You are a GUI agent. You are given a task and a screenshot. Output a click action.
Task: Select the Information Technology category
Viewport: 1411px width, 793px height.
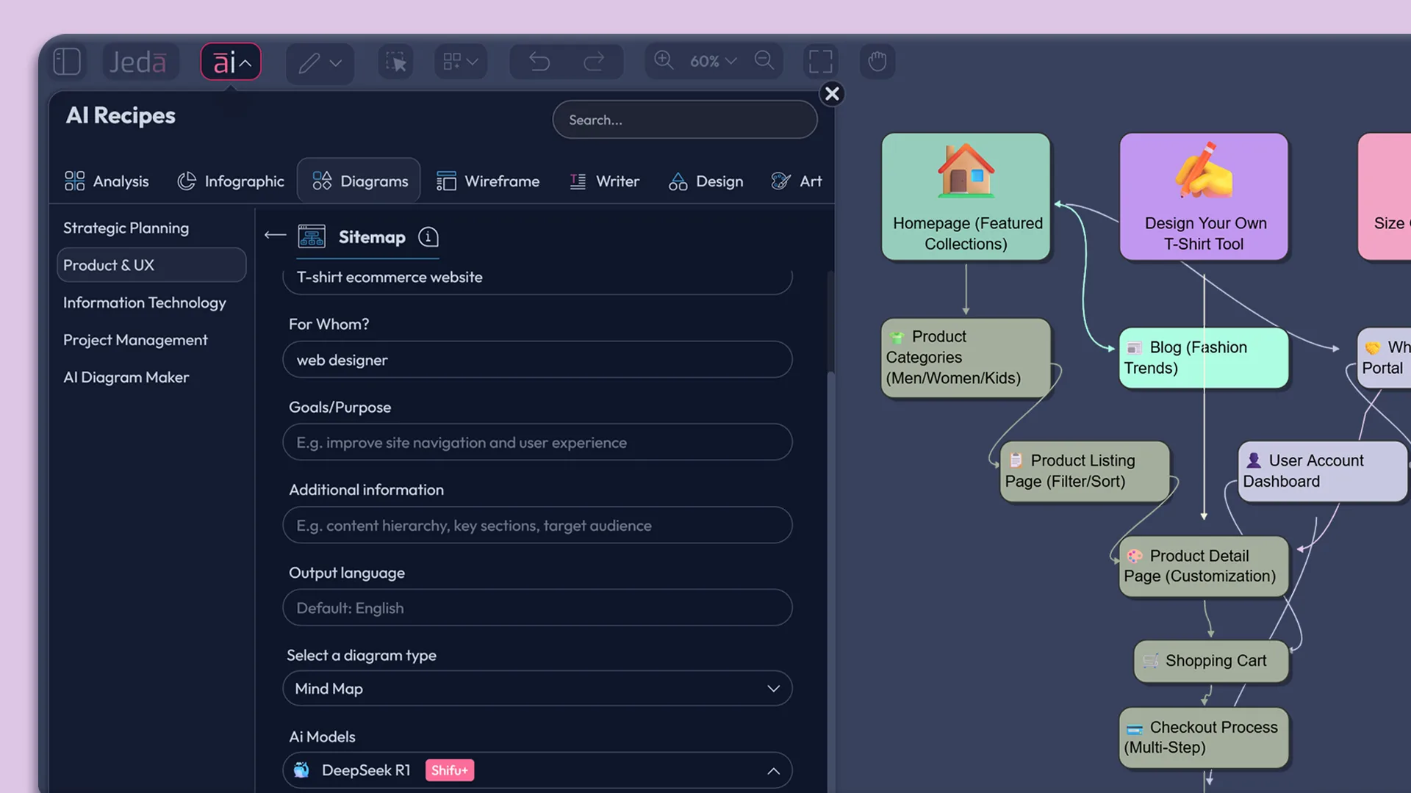pyautogui.click(x=144, y=303)
